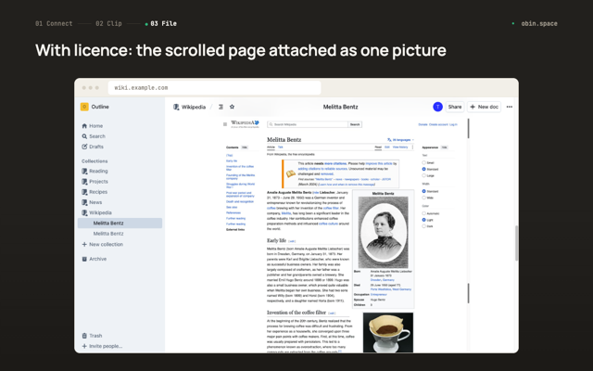Click the yellow Outline workspace logo

pos(84,107)
